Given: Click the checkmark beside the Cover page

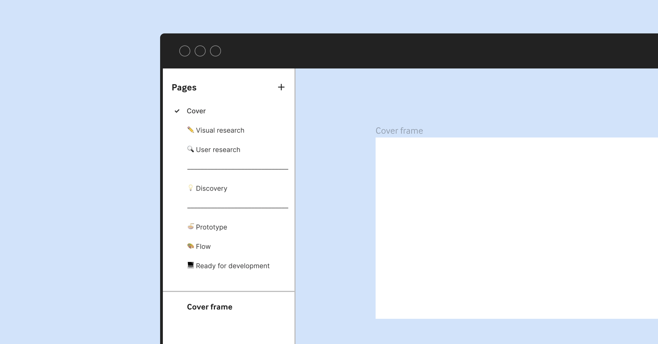Looking at the screenshot, I should (x=177, y=111).
